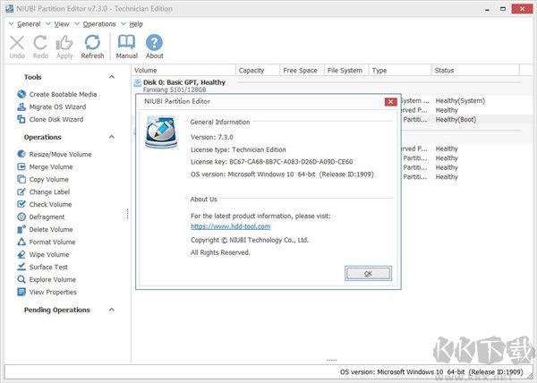Sort by the Type column header
This screenshot has height=383, width=537.
point(400,70)
